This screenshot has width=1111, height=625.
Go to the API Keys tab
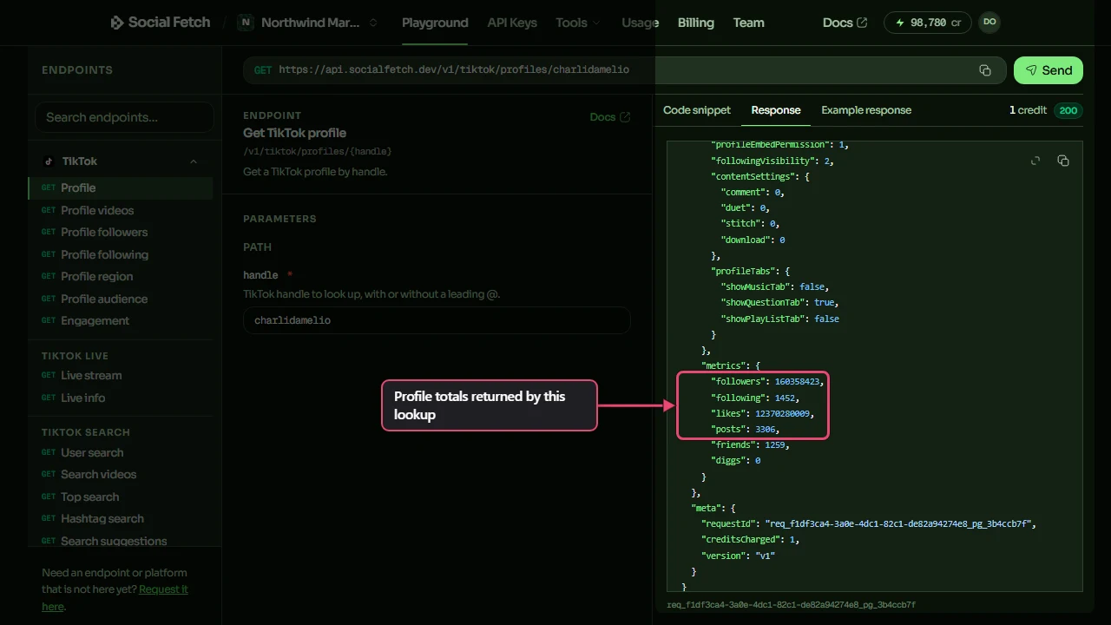(x=512, y=23)
